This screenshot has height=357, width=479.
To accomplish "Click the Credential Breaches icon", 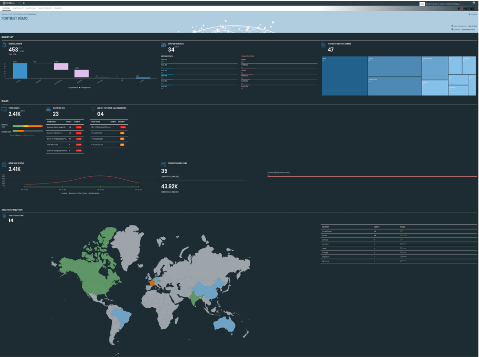I will (x=164, y=164).
